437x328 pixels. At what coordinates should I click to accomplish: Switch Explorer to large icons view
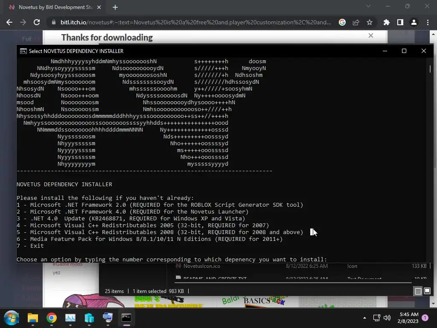tap(427, 291)
